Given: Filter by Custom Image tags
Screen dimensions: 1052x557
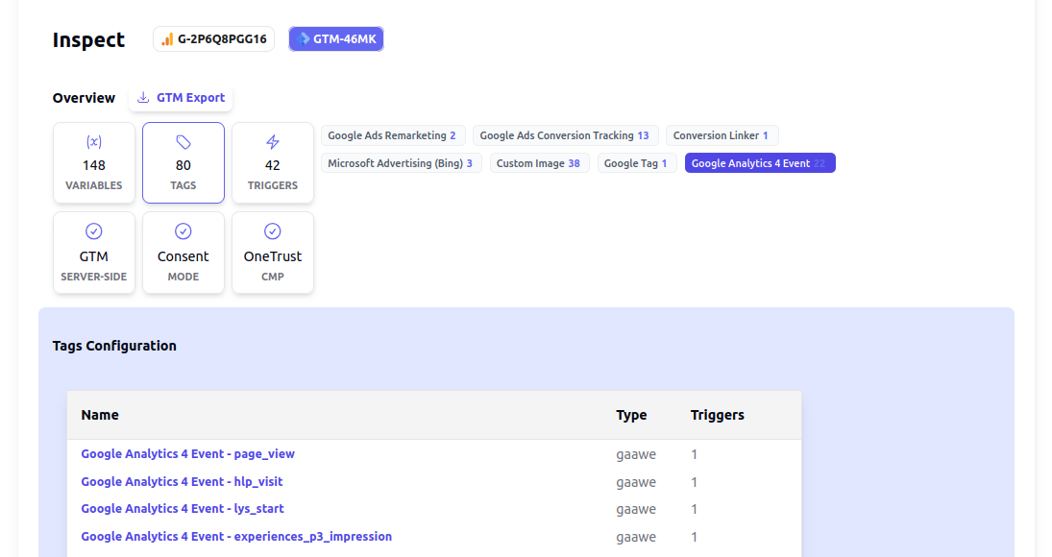Looking at the screenshot, I should (539, 163).
